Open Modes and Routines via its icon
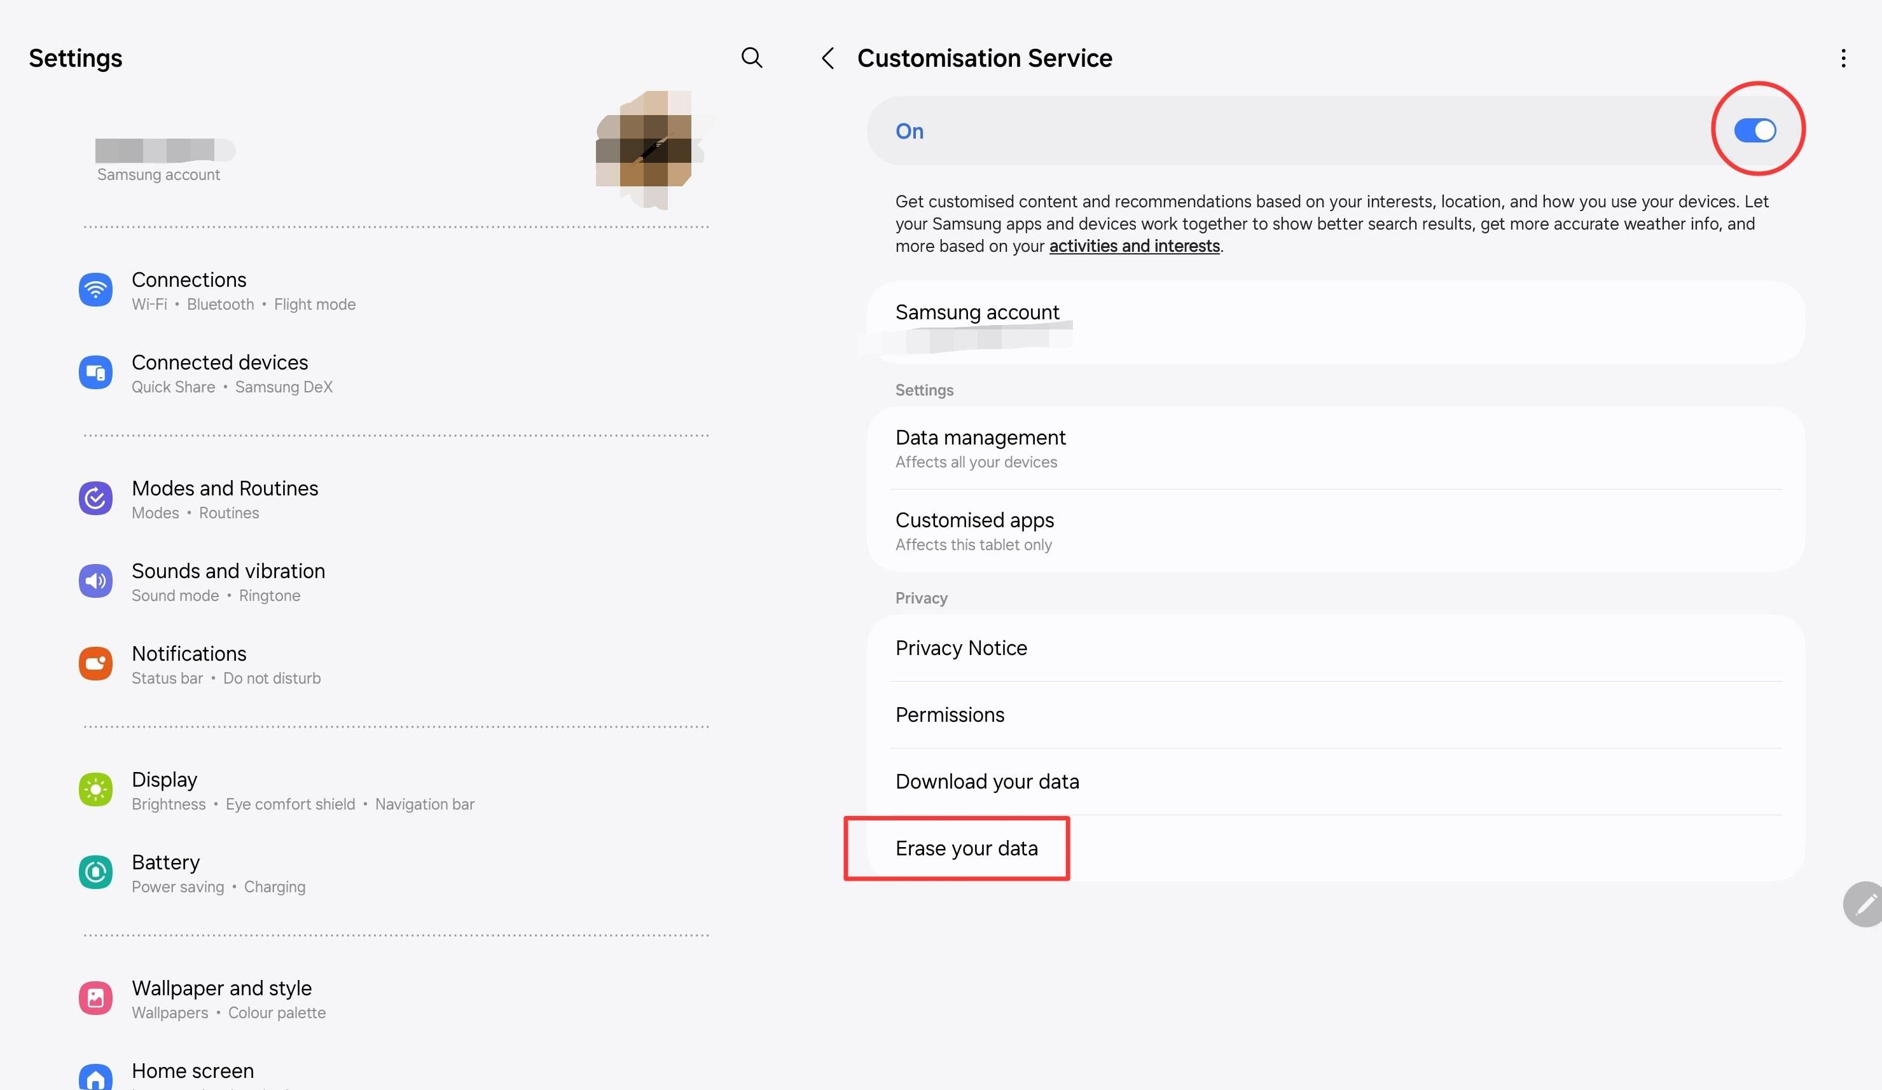1882x1090 pixels. (x=95, y=498)
